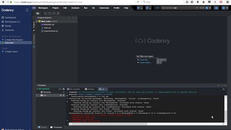This screenshot has height=130, width=231.
Task: Open the Subversion menu
Action: pos(104,8)
